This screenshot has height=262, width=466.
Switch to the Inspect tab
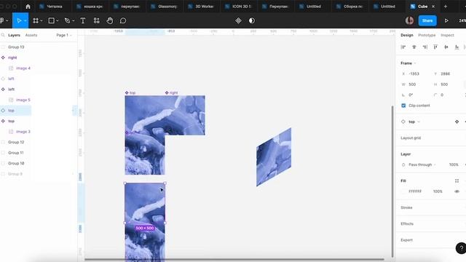click(447, 35)
